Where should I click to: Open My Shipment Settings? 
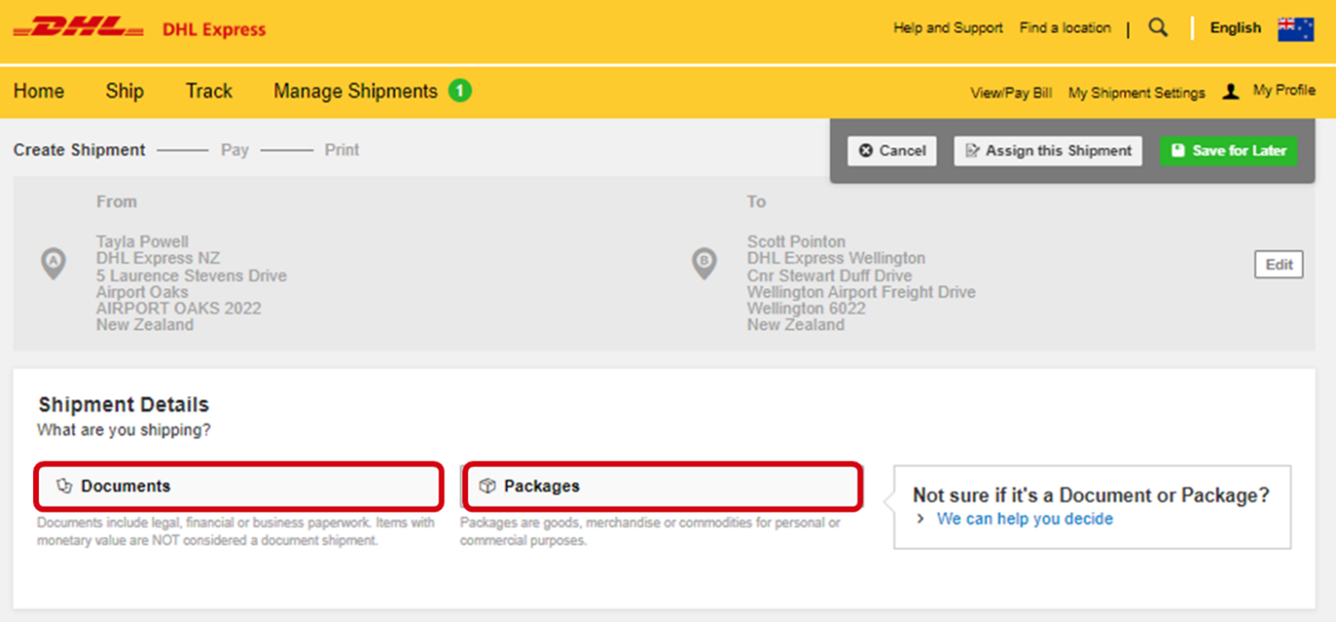click(x=1137, y=93)
